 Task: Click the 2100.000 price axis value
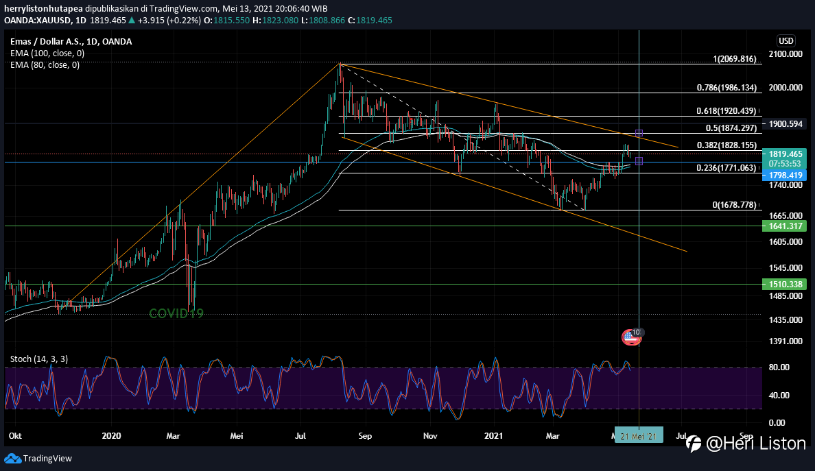tap(786, 54)
